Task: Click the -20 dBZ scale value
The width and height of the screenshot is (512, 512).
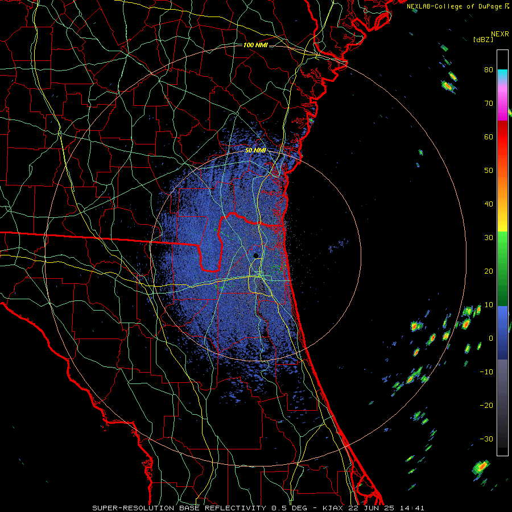Action: click(x=486, y=406)
